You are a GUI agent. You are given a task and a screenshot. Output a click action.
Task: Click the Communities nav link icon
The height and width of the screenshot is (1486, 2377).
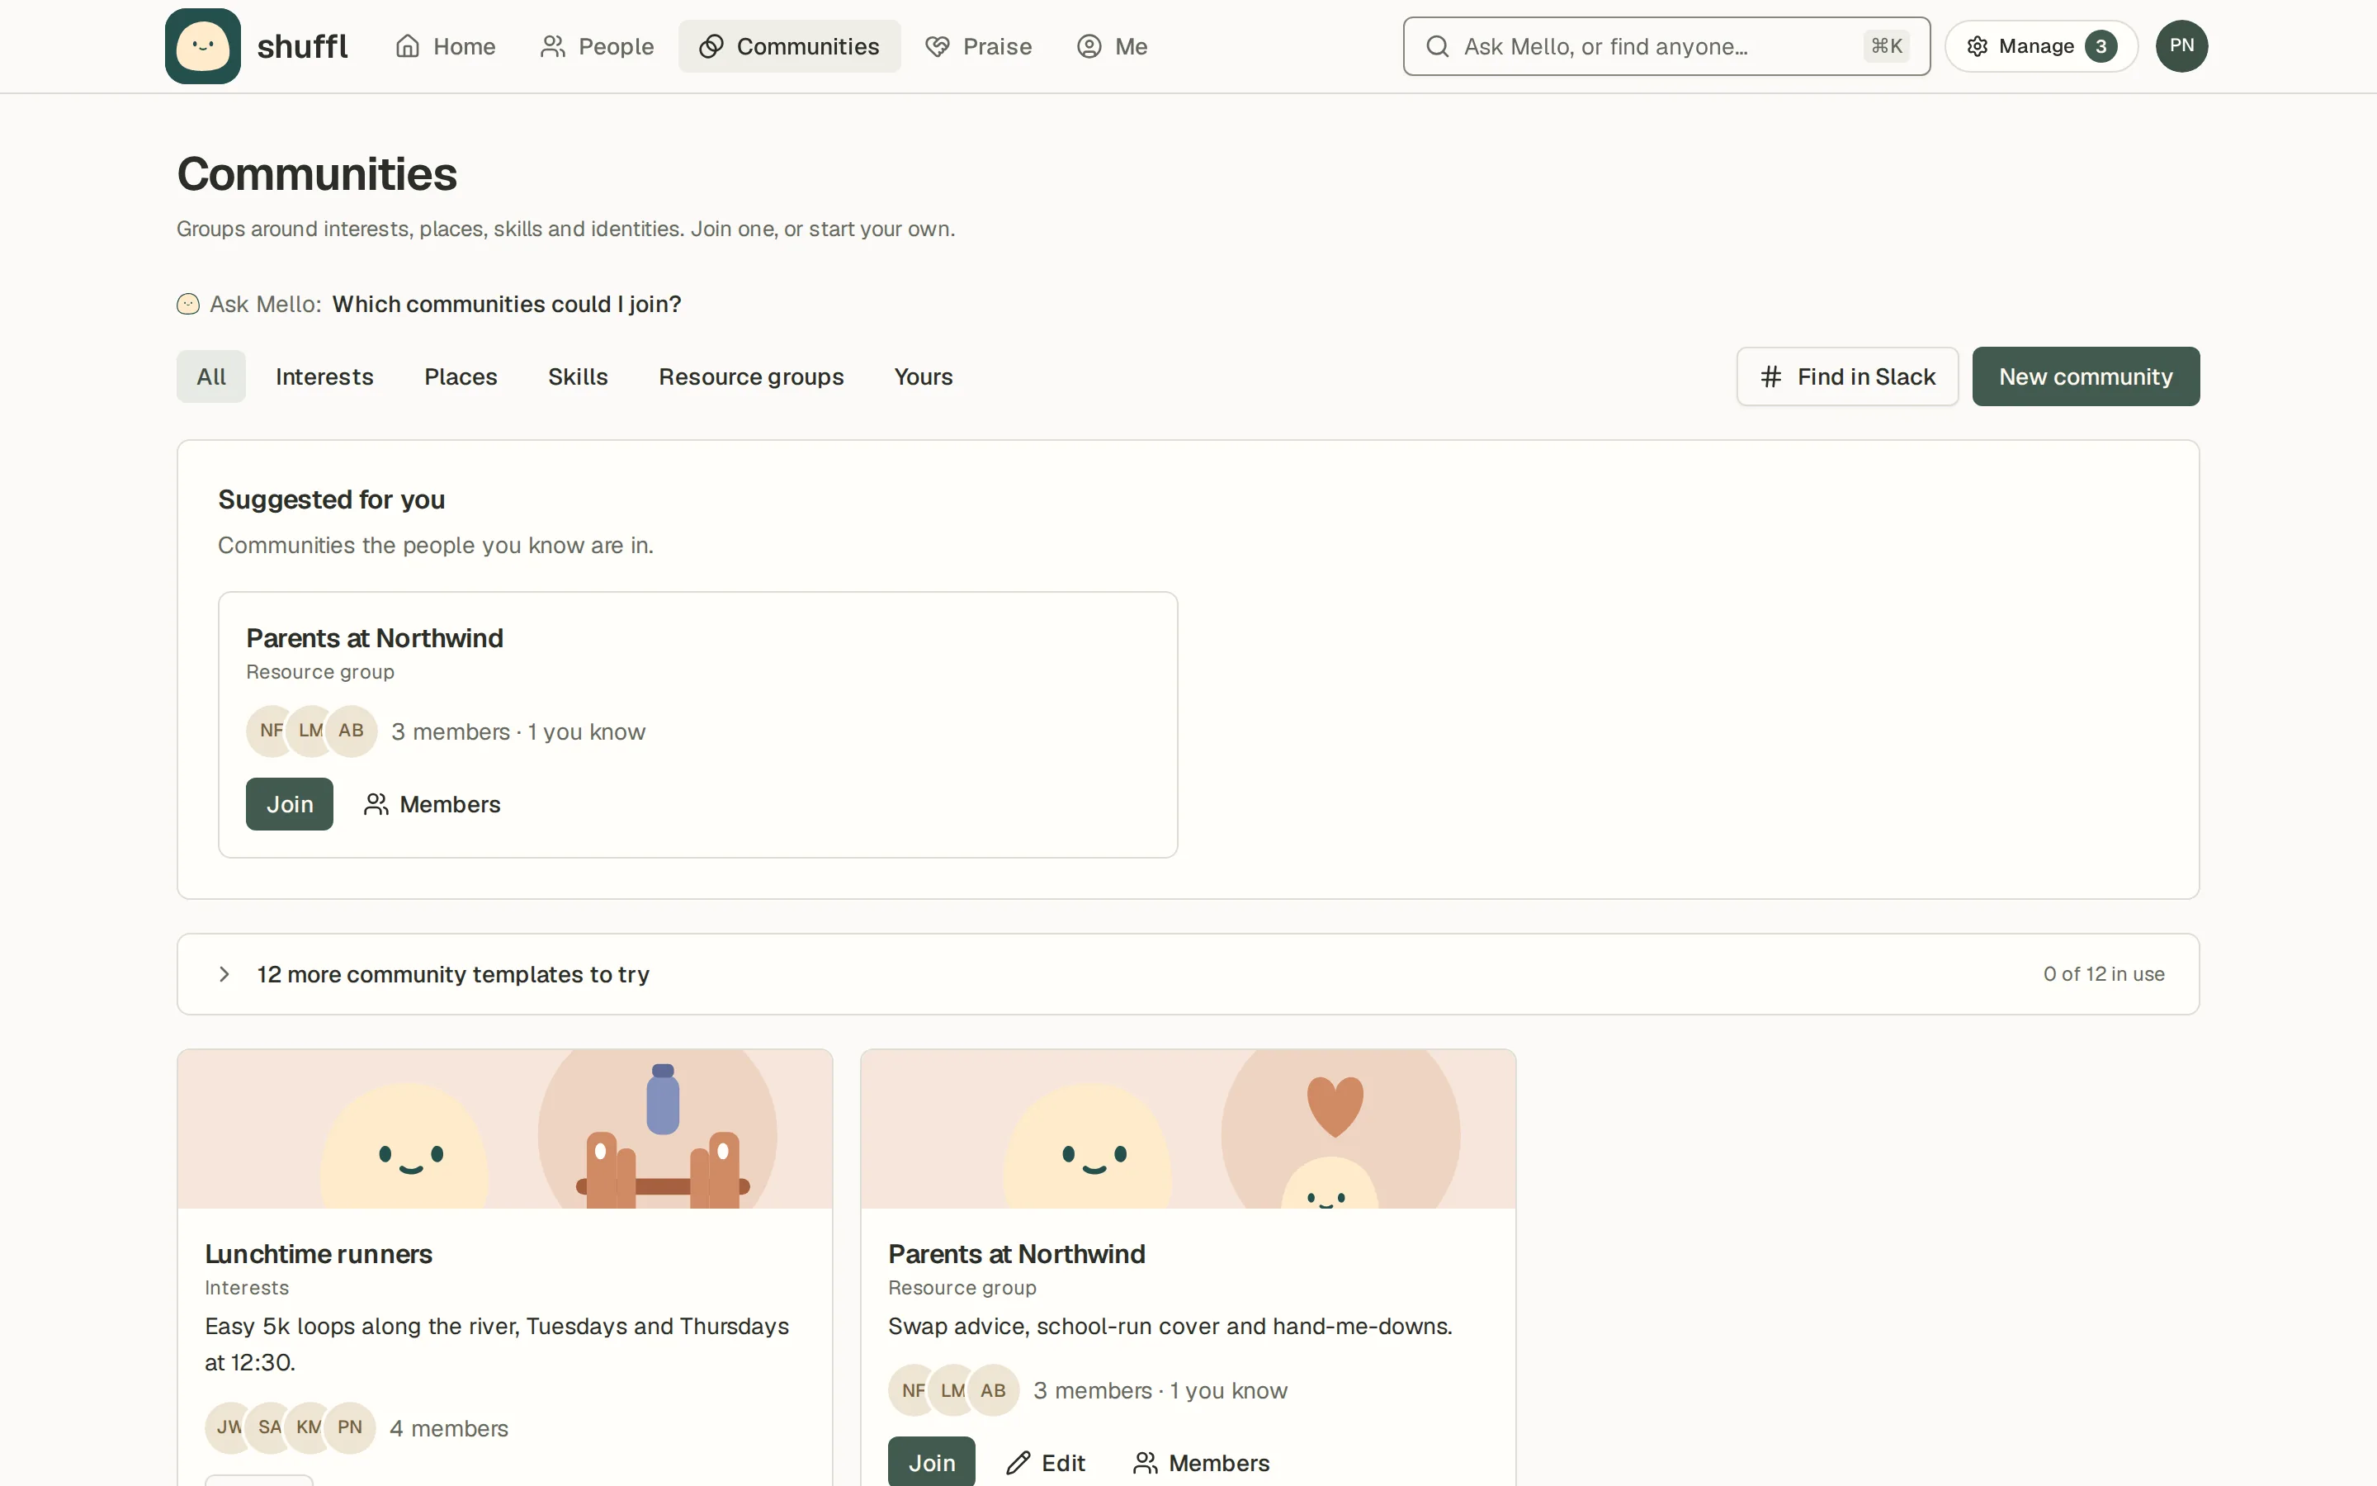coord(711,46)
